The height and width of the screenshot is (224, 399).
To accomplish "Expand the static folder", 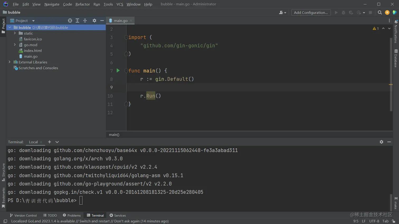I will 15,33.
